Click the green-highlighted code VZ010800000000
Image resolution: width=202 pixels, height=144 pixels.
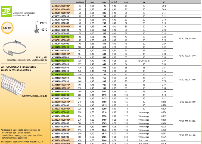pyautogui.click(x=60, y=37)
